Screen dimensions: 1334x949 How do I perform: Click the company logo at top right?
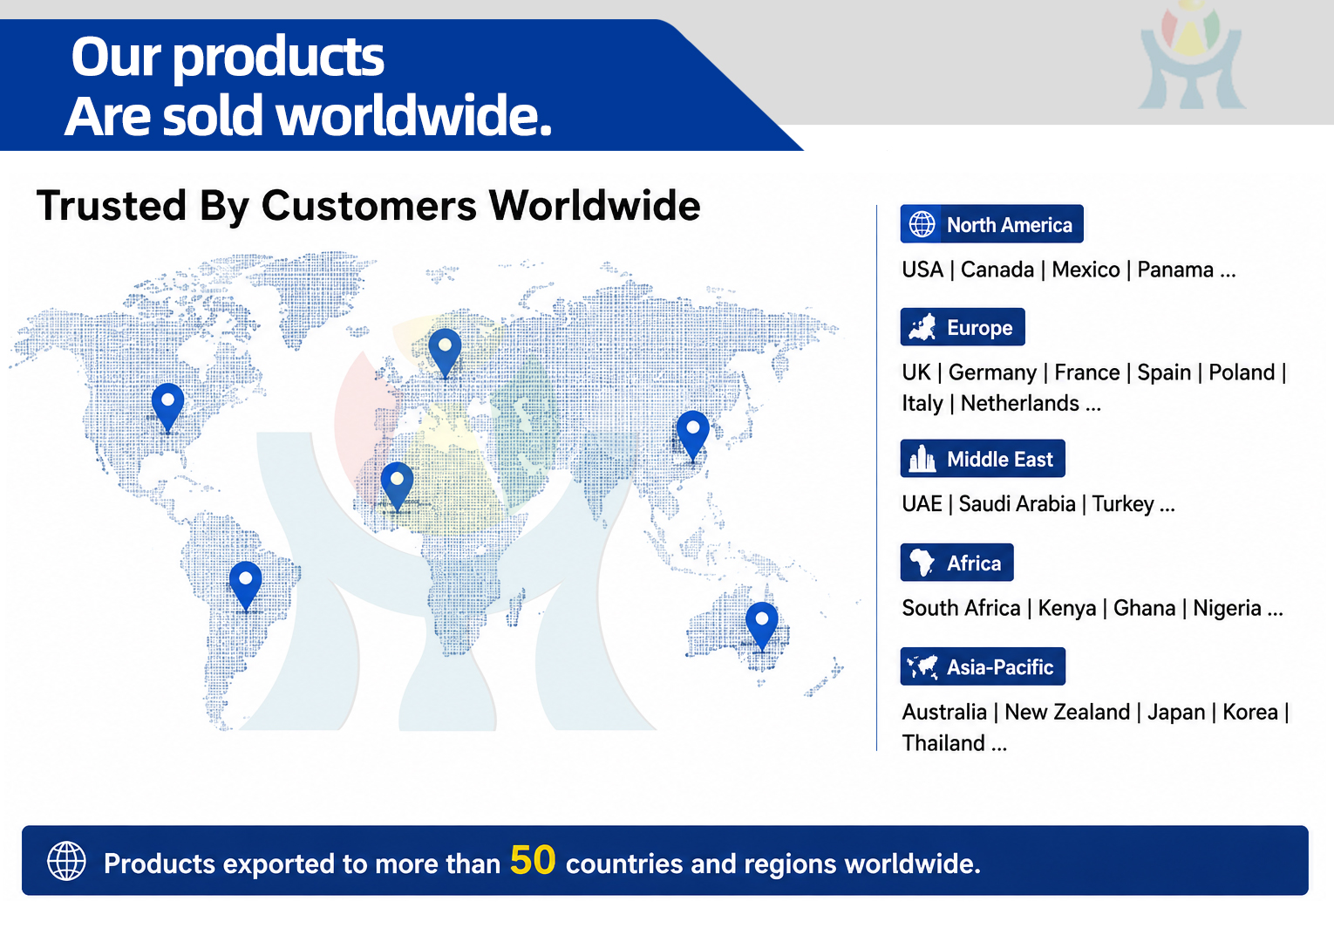click(x=1192, y=55)
